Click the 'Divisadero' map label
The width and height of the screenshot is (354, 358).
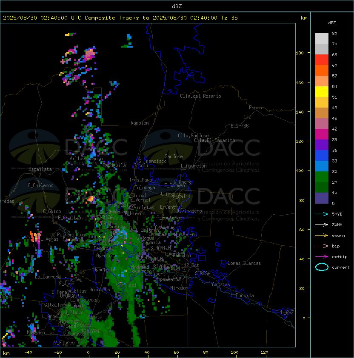189,211
